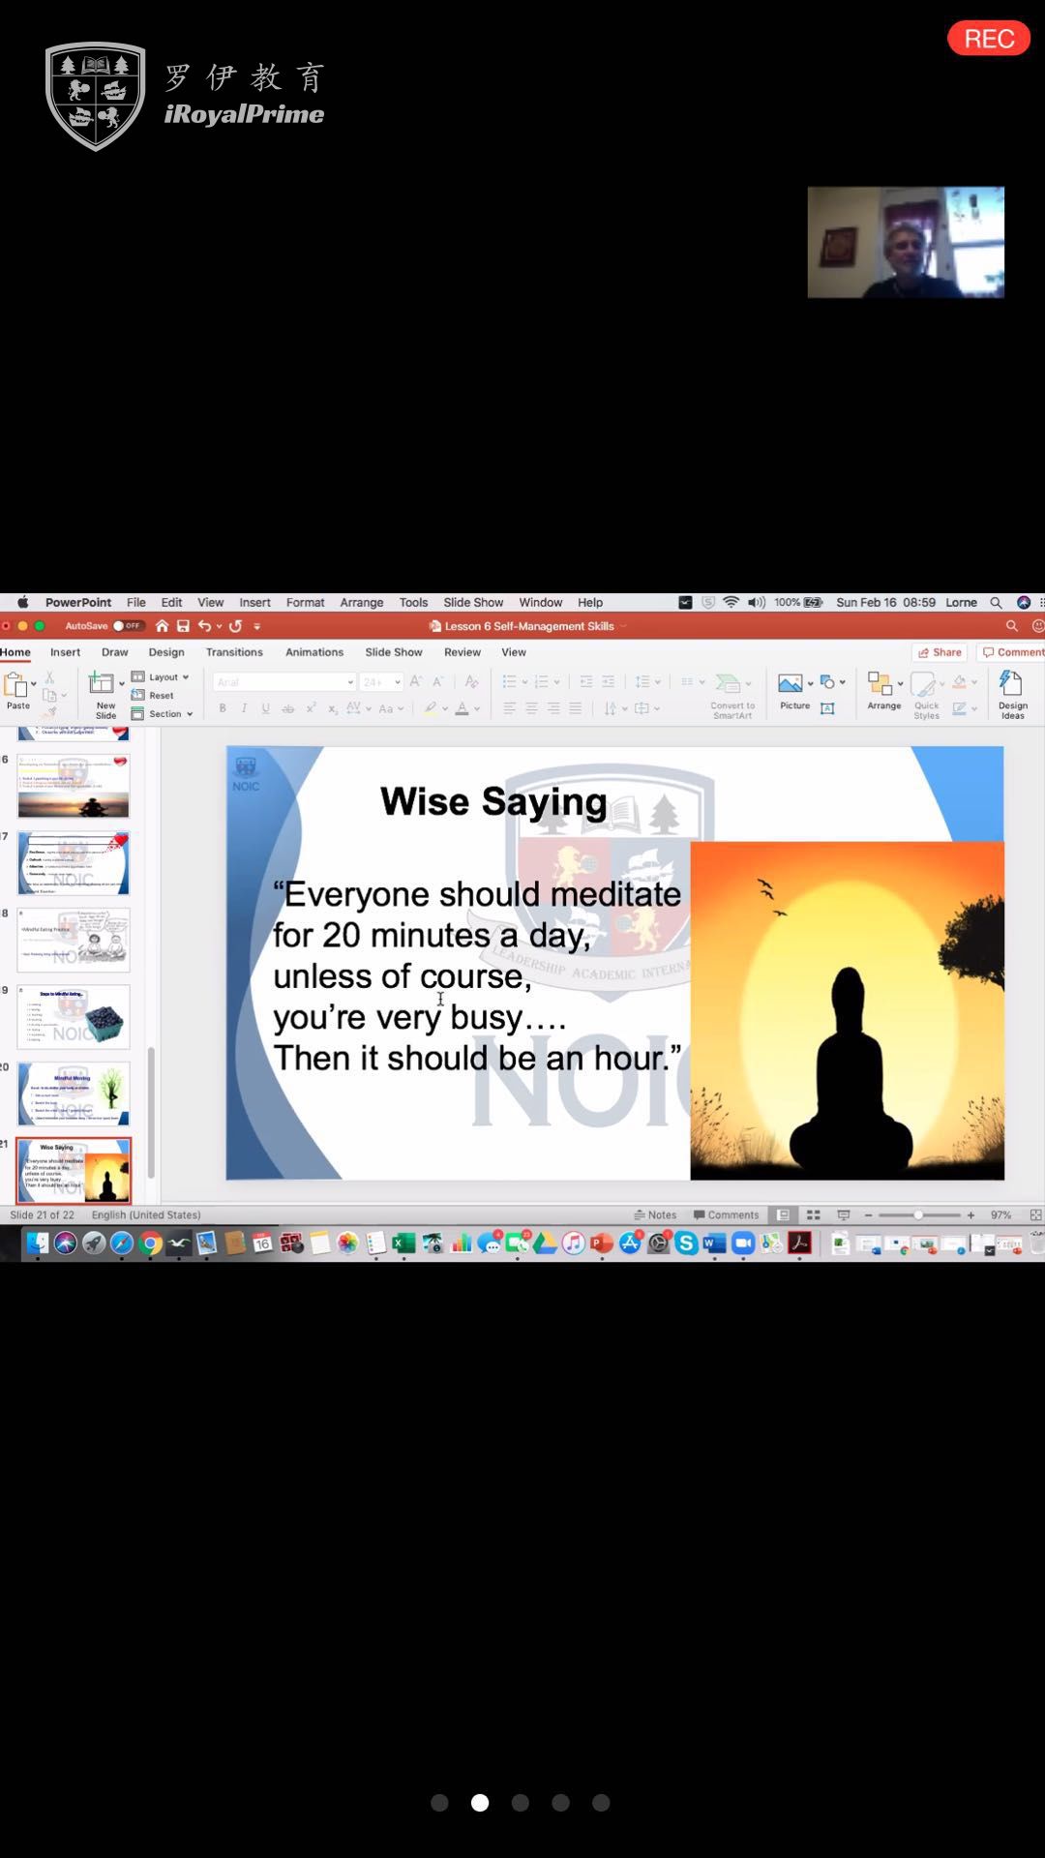Open the font name combo box
1045x1858 pixels.
click(284, 682)
